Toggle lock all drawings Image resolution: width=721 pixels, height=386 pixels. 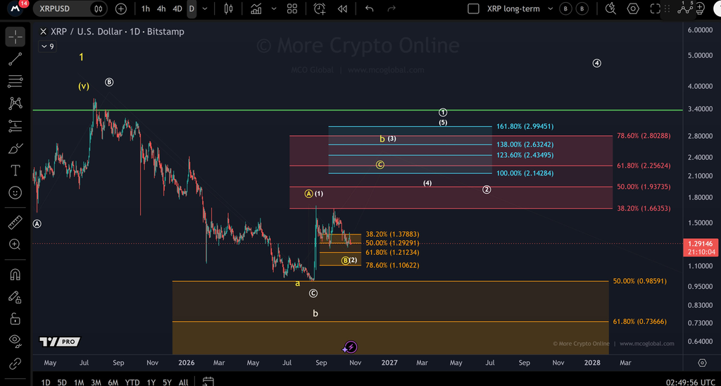[15, 319]
